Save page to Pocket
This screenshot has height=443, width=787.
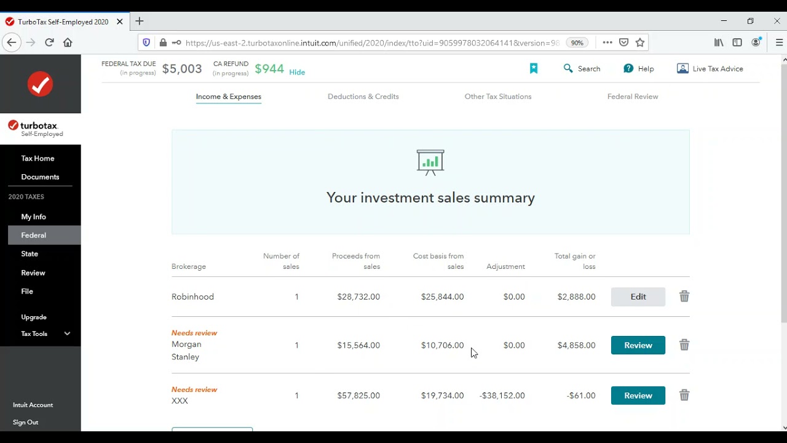(623, 42)
